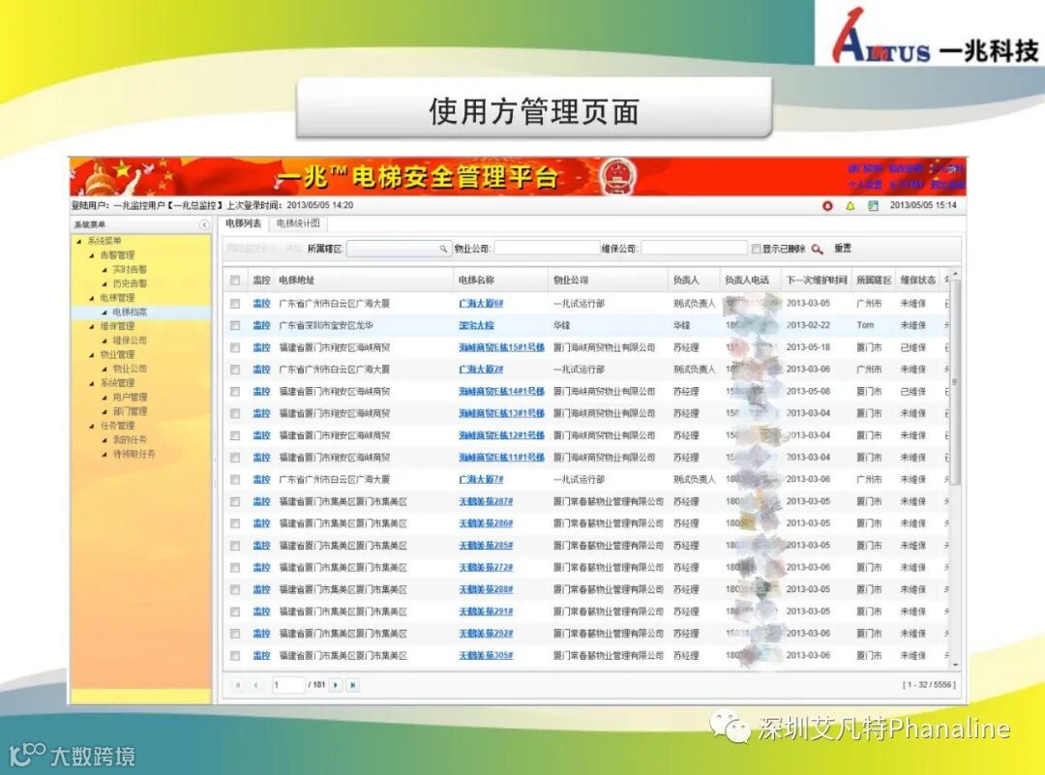Open 实时告警 in the sidebar
The image size is (1045, 775).
tap(130, 270)
